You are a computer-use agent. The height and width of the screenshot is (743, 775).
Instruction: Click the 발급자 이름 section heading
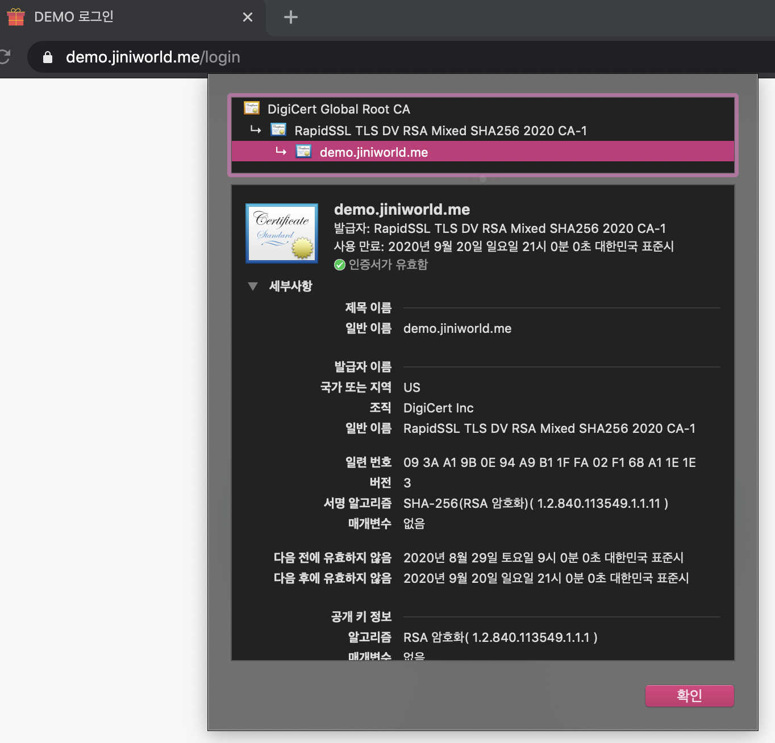(x=363, y=367)
